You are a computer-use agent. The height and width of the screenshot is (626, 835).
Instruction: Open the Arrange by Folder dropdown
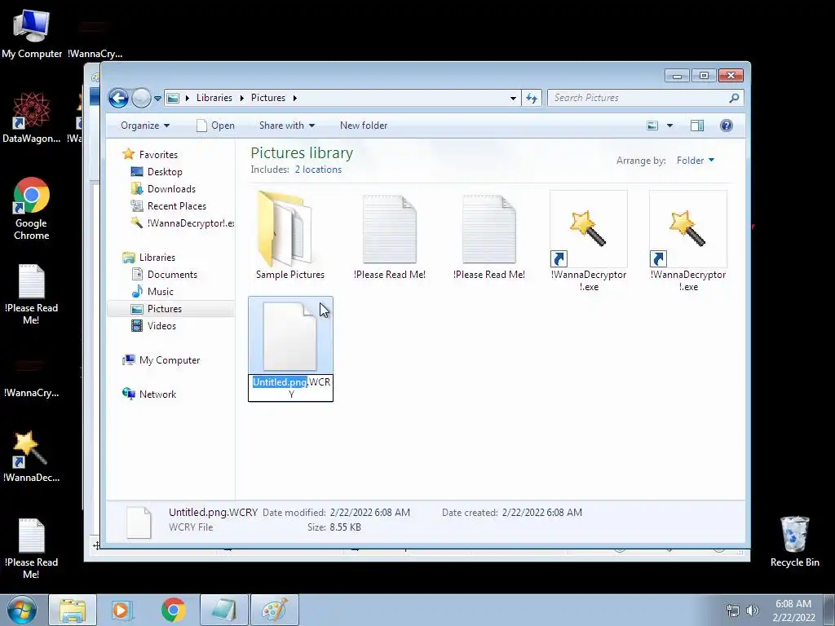point(695,161)
